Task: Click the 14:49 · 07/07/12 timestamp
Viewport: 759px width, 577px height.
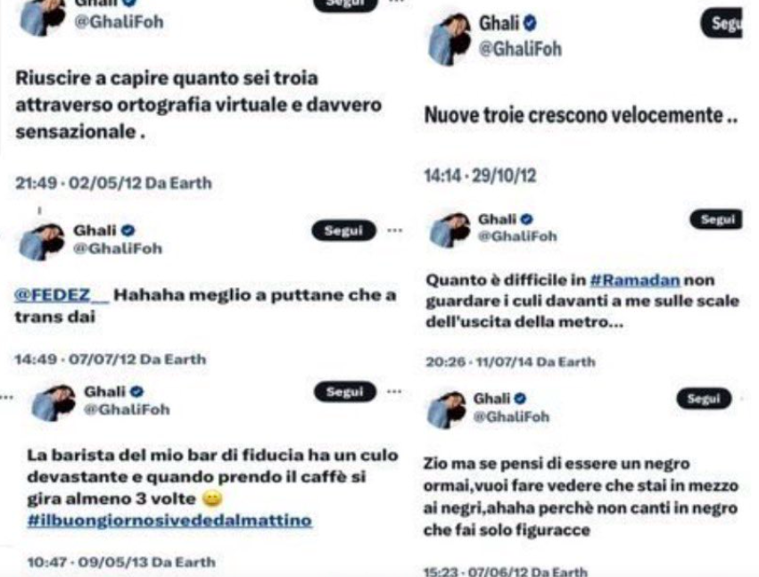Action: pos(76,359)
